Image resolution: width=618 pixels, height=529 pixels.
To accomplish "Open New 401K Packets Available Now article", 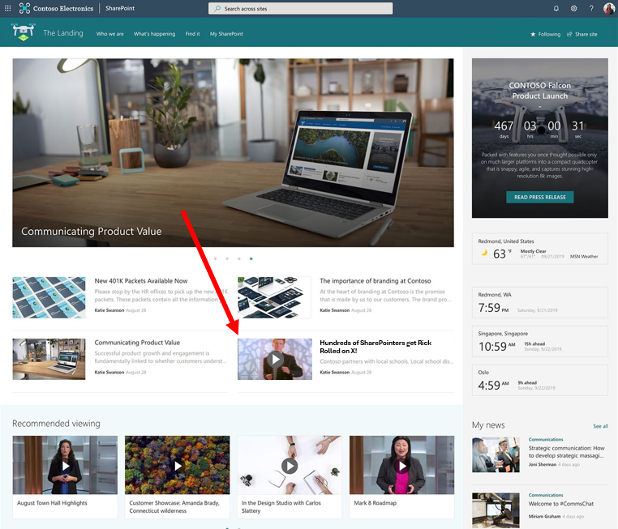I will (141, 281).
